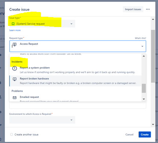The height and width of the screenshot is (143, 158).
Task: Click the request list scrollbar down arrow
Action: [x=144, y=99]
